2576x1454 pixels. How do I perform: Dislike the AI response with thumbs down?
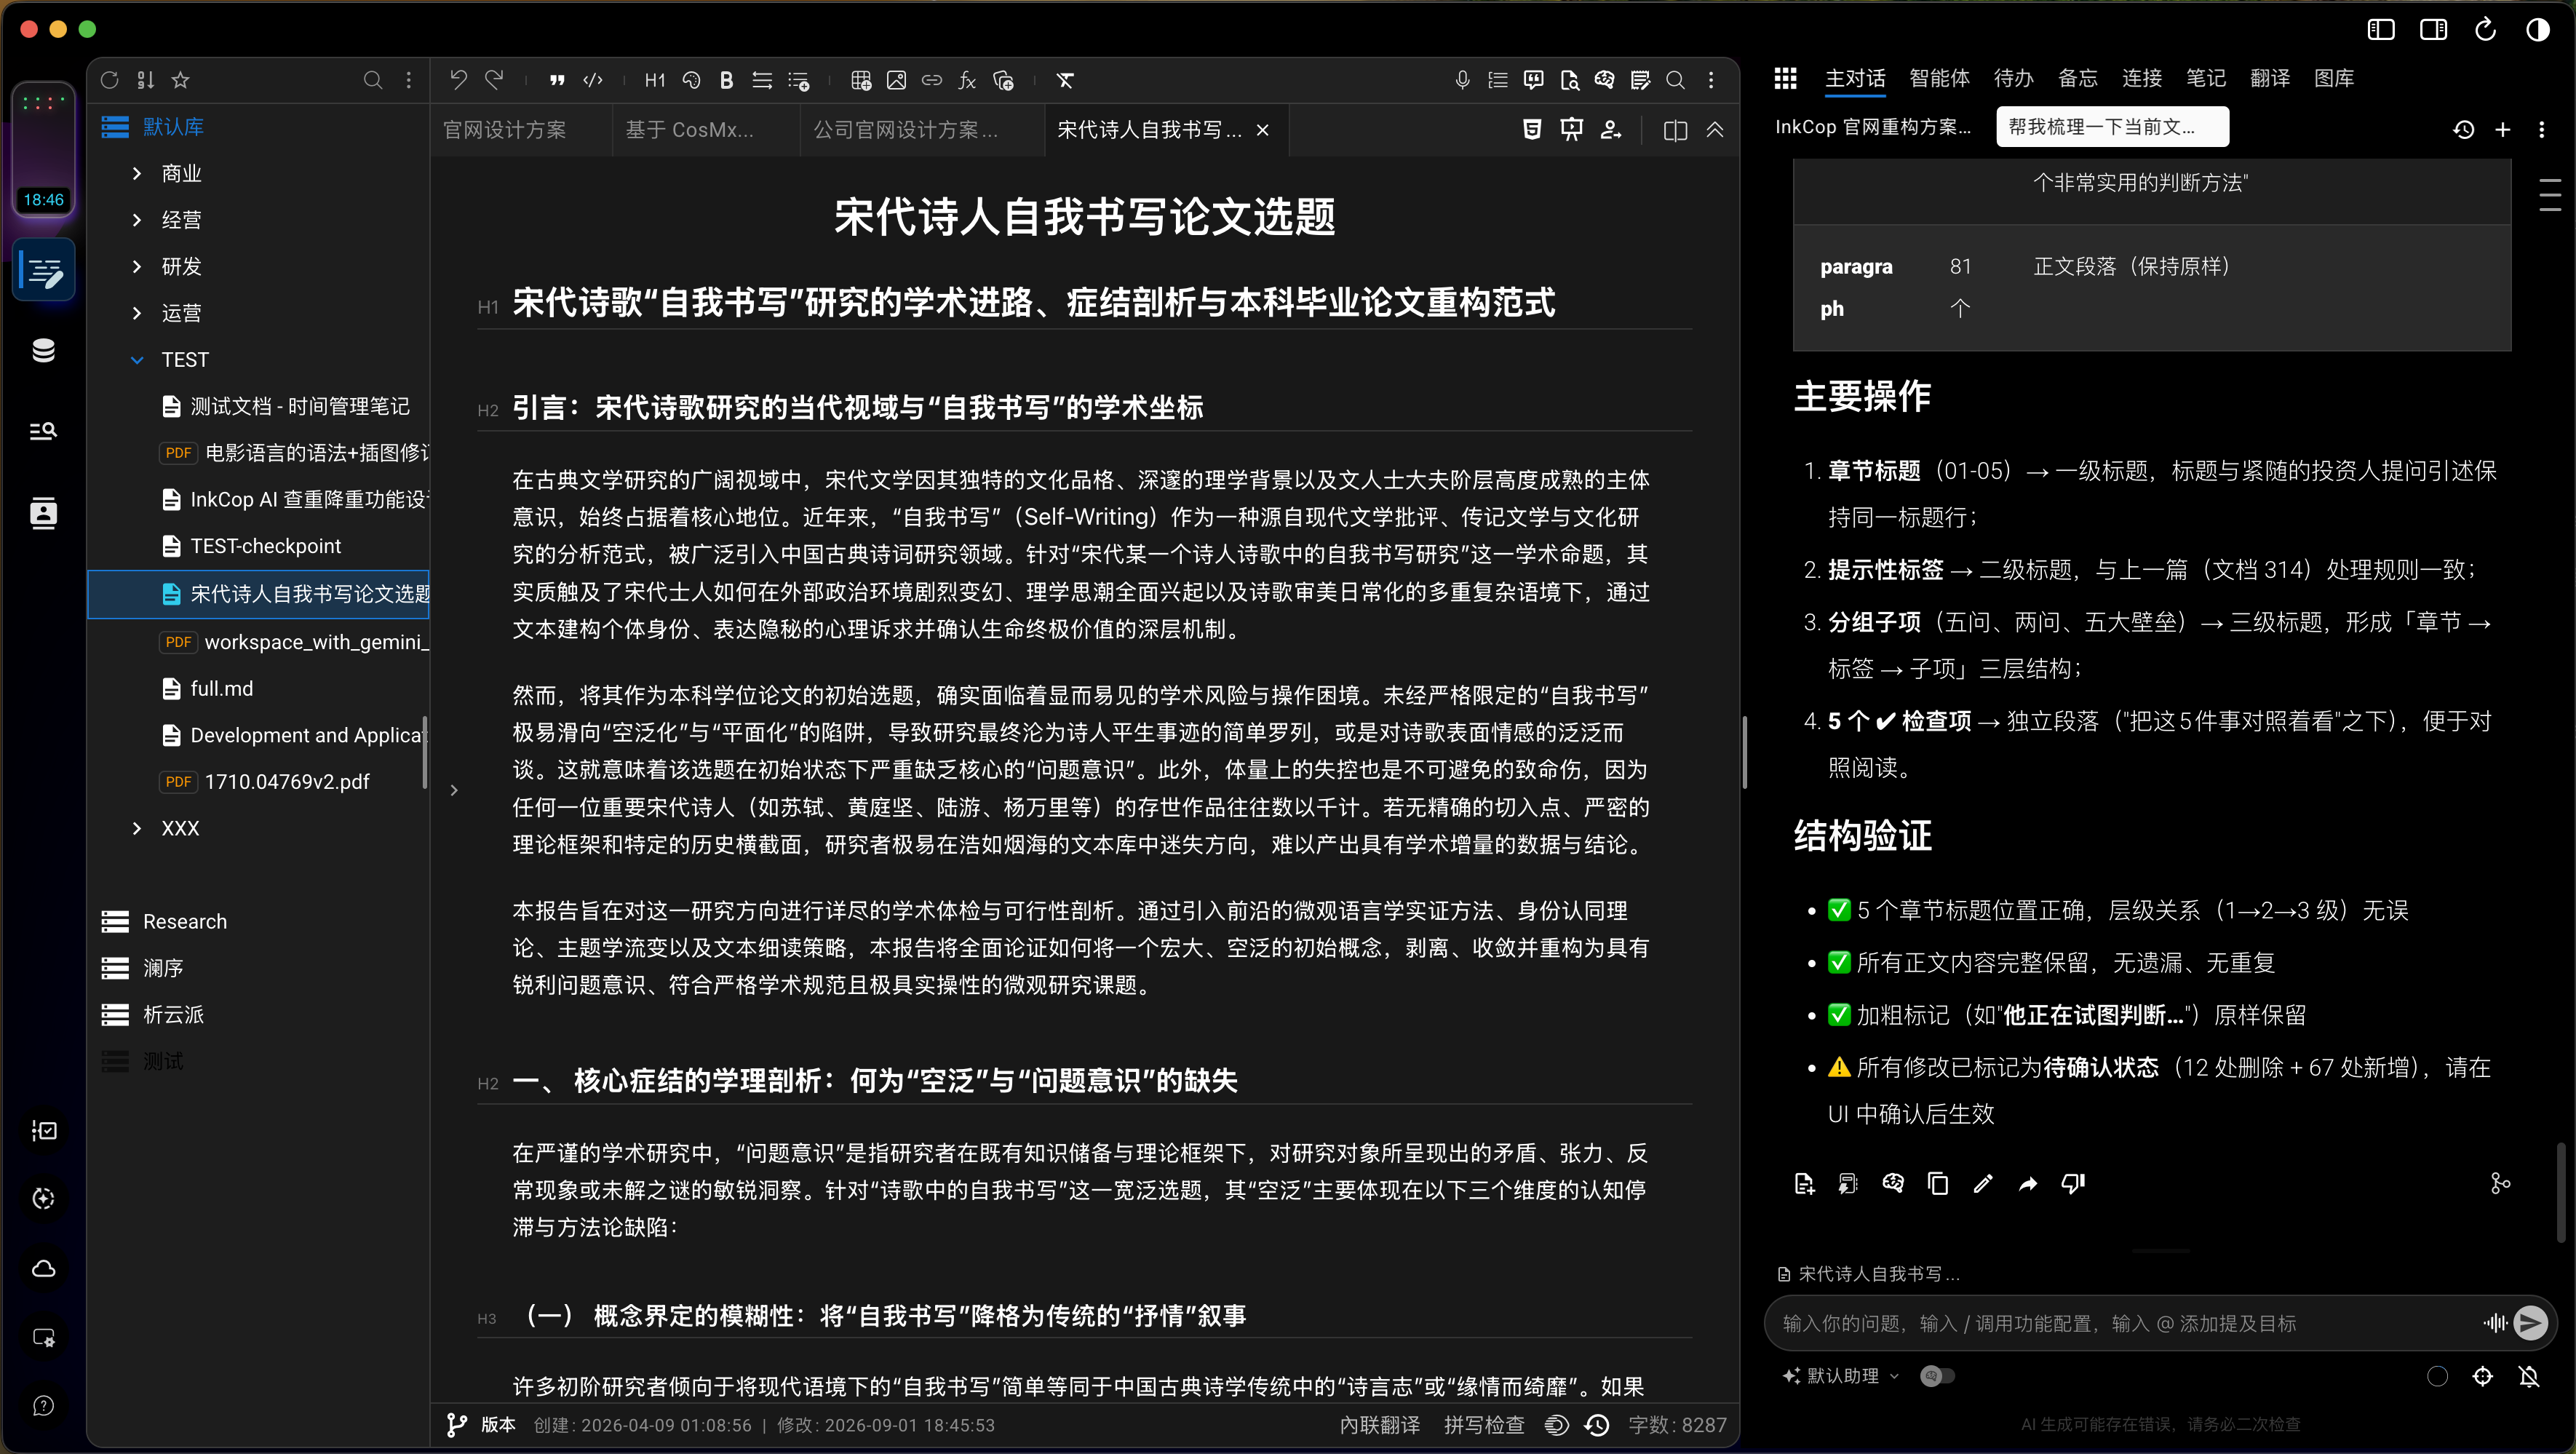click(2073, 1184)
